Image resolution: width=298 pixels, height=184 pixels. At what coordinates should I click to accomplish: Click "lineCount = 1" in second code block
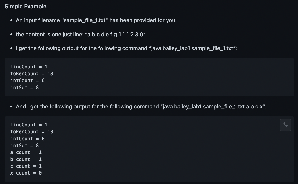coord(29,125)
